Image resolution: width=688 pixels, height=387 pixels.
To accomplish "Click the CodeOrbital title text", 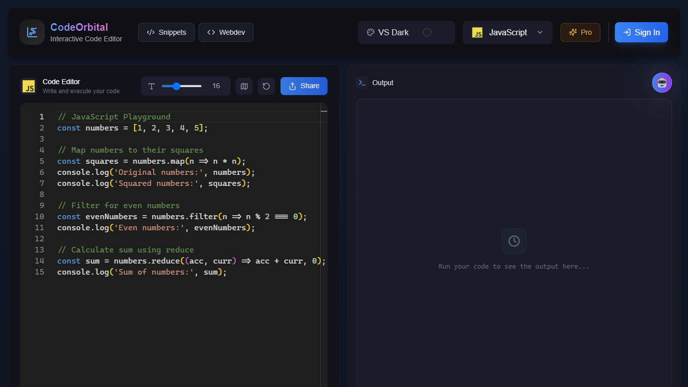I will 79,27.
